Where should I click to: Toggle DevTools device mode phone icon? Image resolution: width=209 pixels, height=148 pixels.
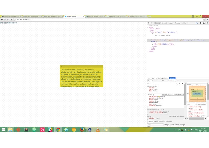pos(152,23)
